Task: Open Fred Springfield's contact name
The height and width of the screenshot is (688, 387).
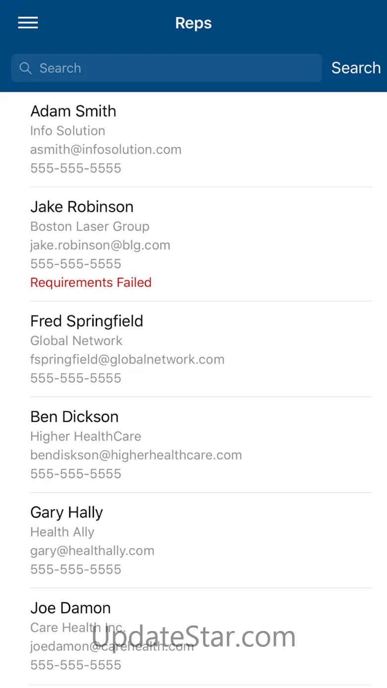Action: tap(87, 321)
